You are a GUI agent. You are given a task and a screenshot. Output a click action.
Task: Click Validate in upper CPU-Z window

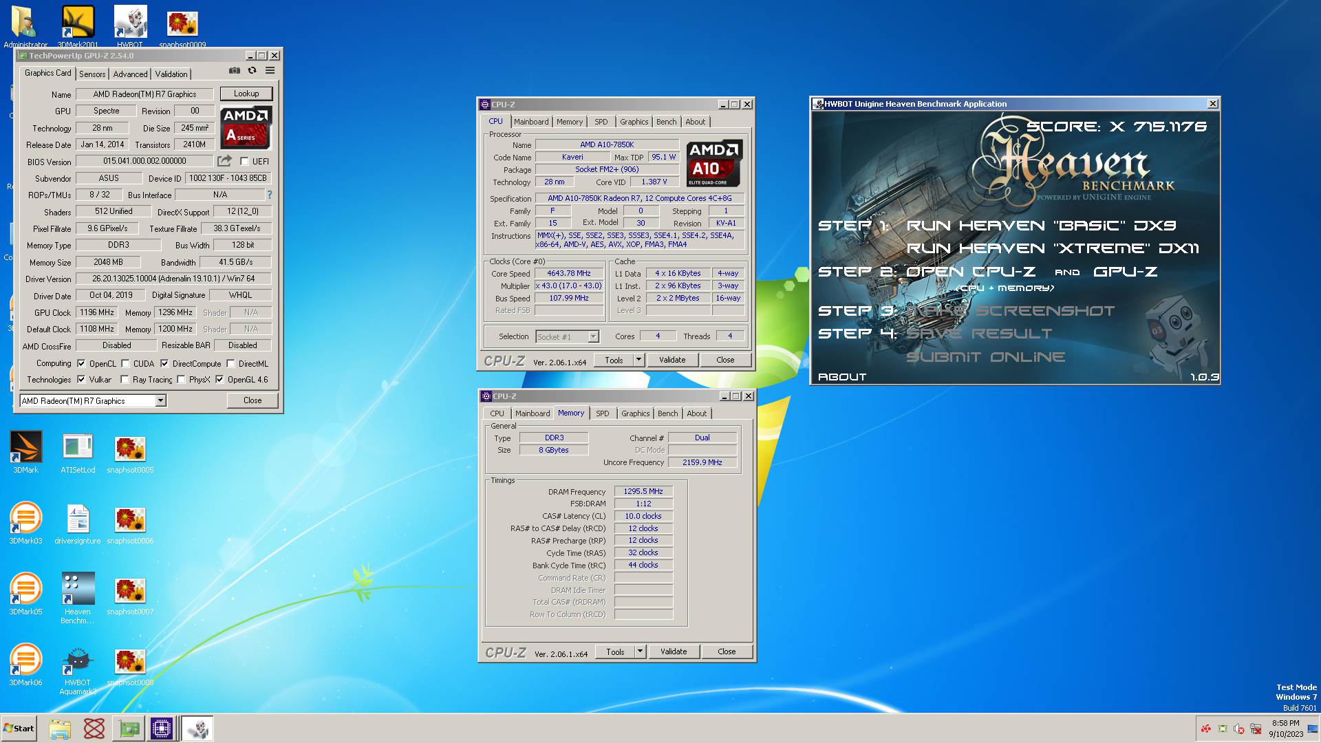[672, 360]
